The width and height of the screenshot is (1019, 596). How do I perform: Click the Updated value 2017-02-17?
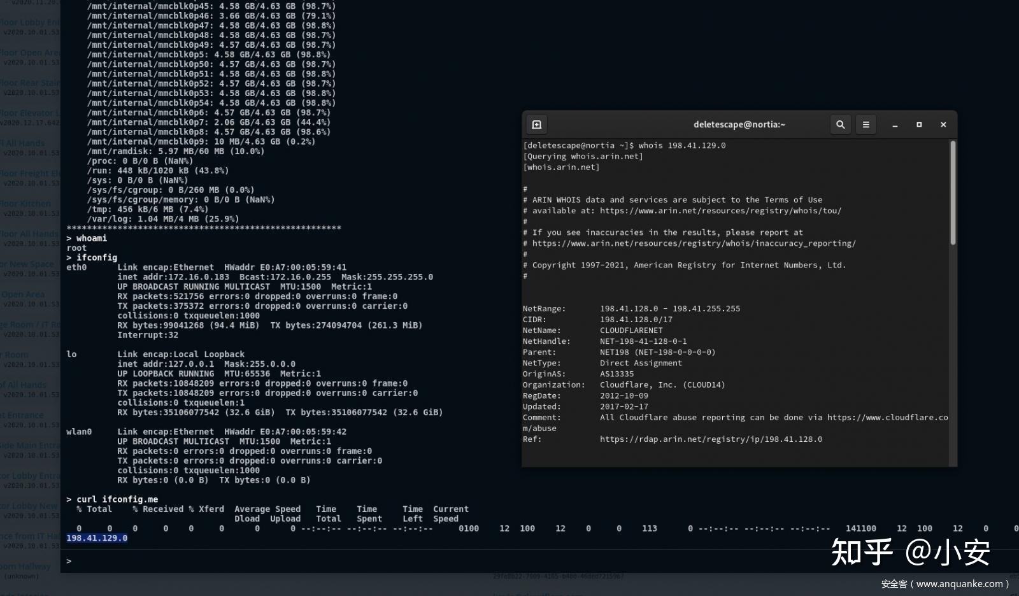624,406
